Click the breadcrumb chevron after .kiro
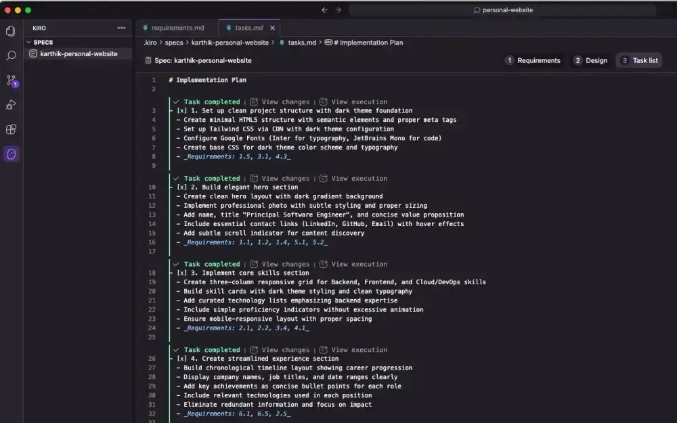 pyautogui.click(x=160, y=43)
